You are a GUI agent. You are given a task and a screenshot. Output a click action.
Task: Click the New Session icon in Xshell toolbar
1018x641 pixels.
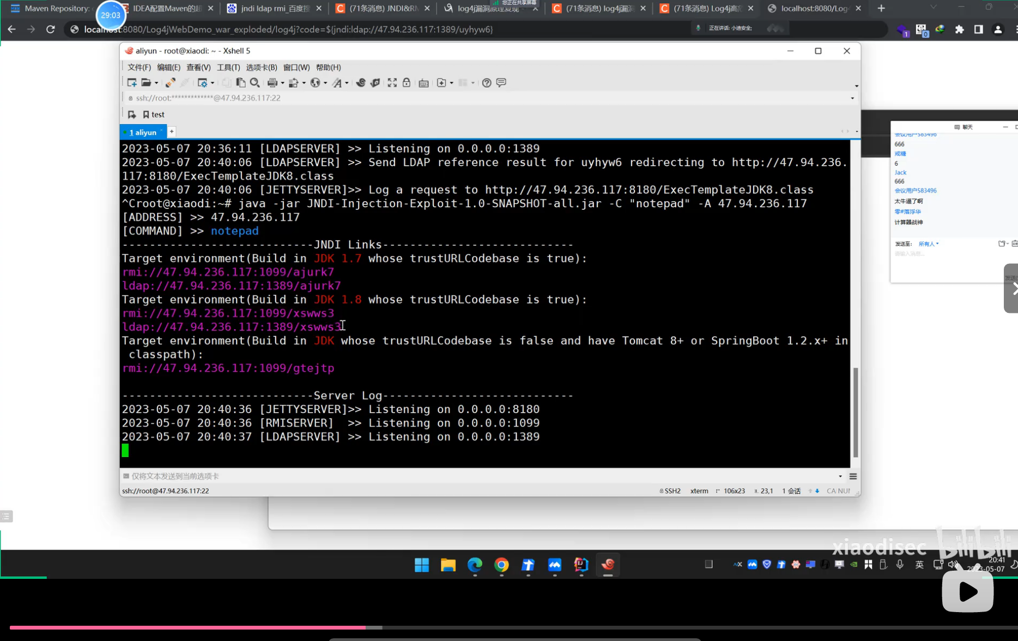coord(132,82)
